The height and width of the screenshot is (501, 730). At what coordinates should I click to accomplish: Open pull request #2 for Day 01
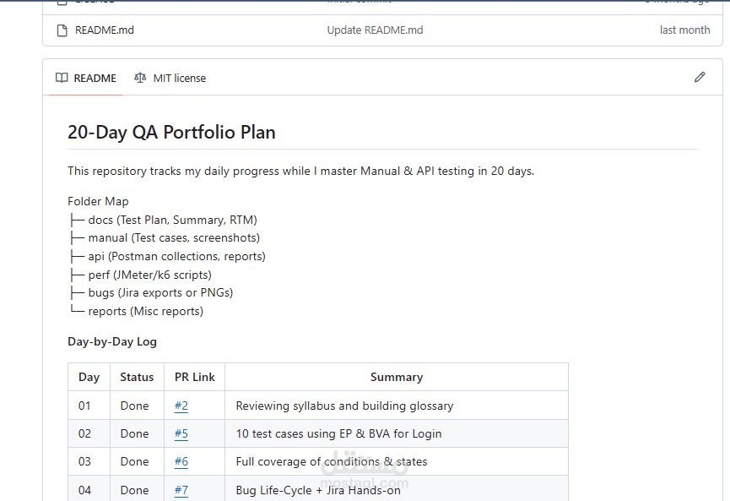181,406
